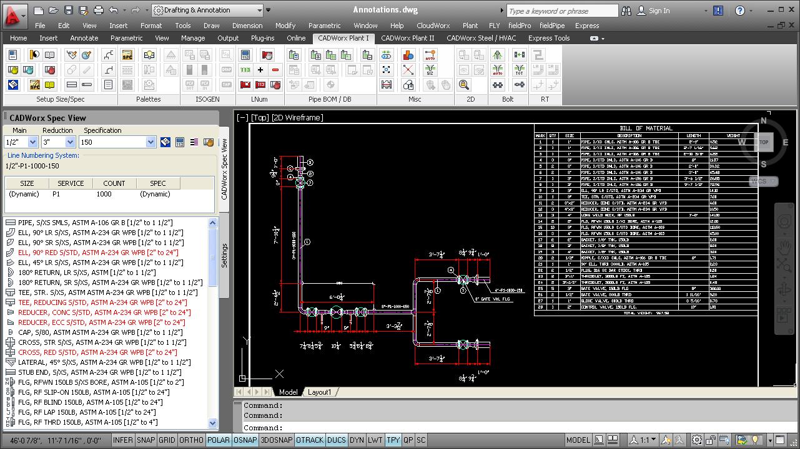This screenshot has height=449, width=800.
Task: Click the calculator 113 icon in Spec View
Action: pyautogui.click(x=180, y=142)
